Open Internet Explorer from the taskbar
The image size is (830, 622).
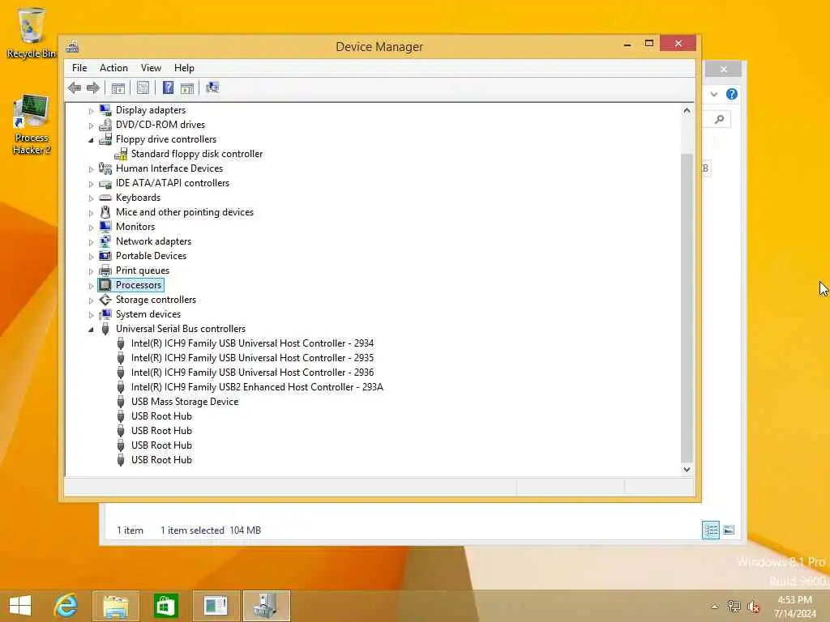point(66,606)
